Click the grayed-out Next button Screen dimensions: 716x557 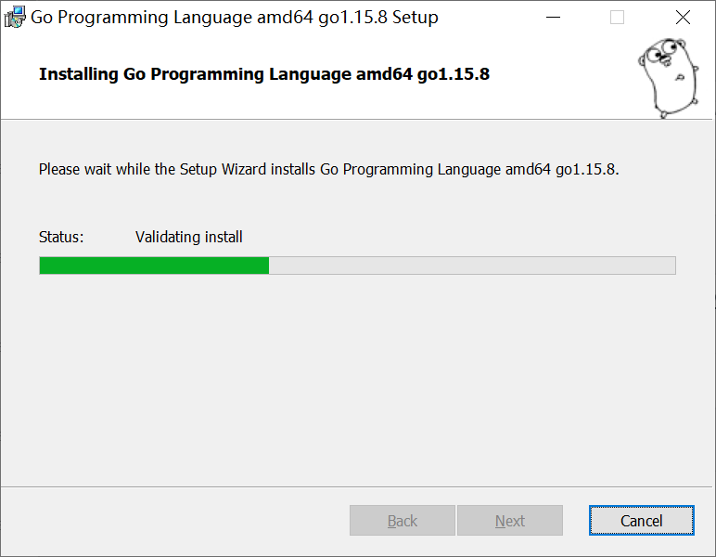click(x=510, y=521)
